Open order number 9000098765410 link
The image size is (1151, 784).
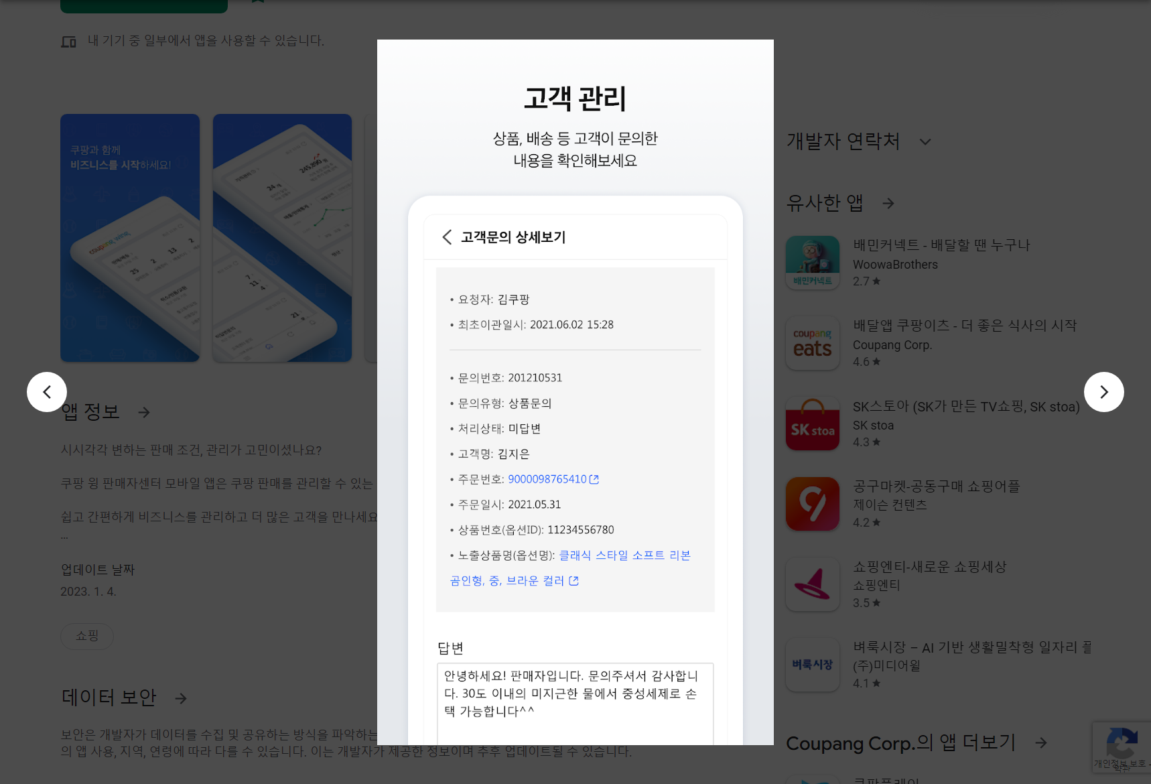[548, 479]
